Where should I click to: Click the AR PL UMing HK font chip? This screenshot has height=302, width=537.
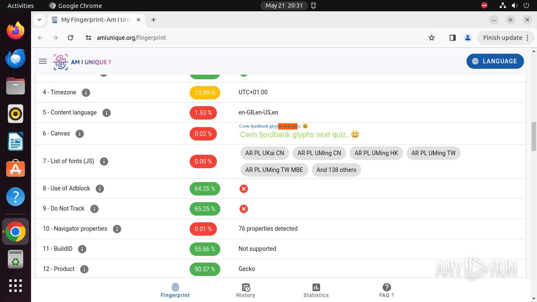pyautogui.click(x=376, y=153)
